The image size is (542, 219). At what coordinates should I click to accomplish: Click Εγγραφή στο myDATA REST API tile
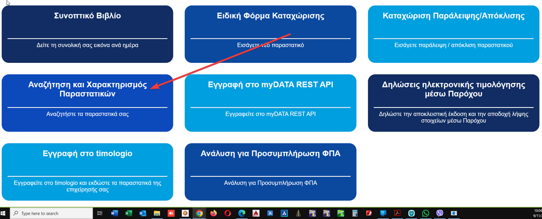click(271, 103)
